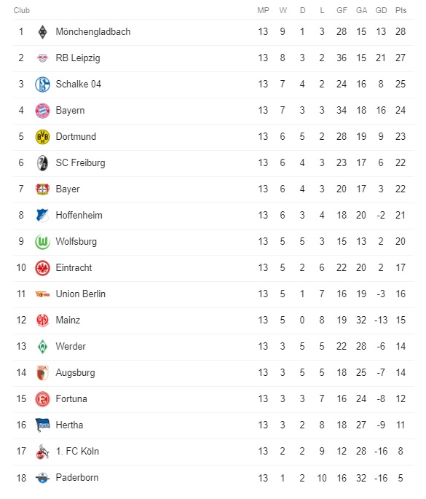This screenshot has height=499, width=426.
Task: Click the Paderborn team name
Action: [77, 477]
